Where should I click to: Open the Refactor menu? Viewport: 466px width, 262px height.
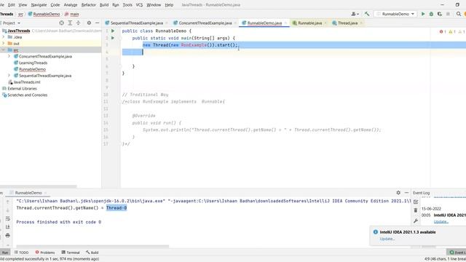tap(89, 5)
